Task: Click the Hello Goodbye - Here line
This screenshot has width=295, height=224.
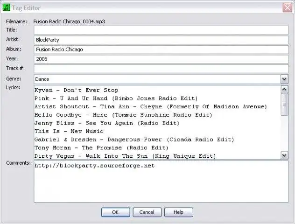Action: click(x=123, y=115)
